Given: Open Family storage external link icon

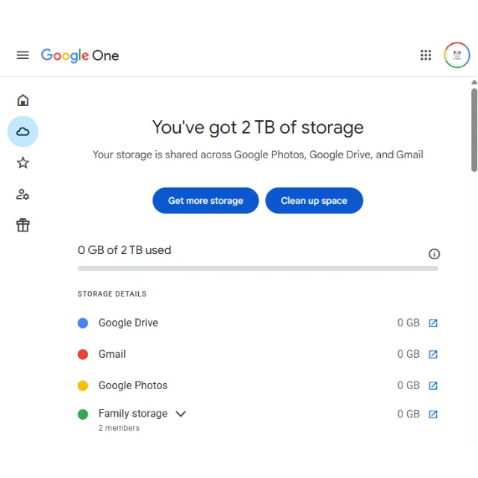Looking at the screenshot, I should click(x=433, y=415).
